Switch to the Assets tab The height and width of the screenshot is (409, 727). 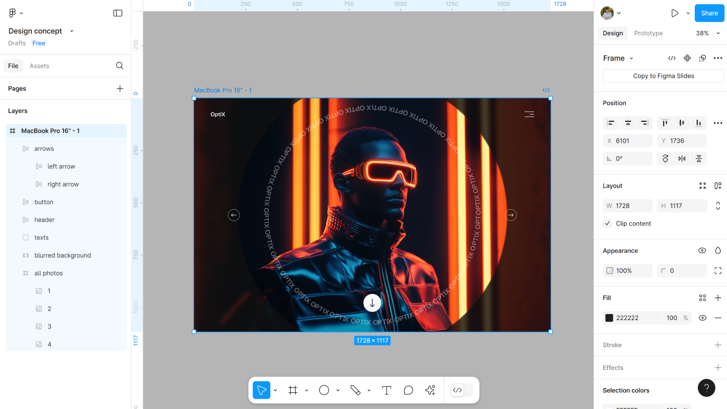39,66
